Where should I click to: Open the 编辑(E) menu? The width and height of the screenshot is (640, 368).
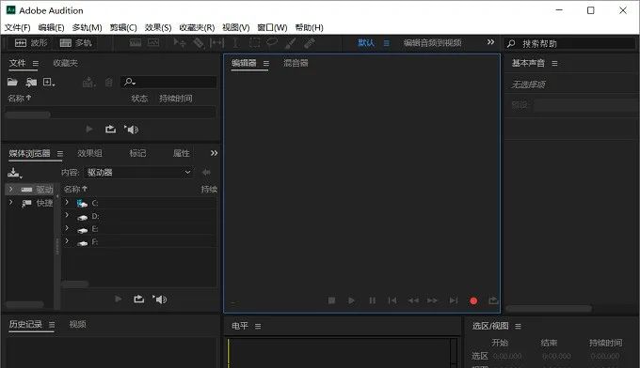pyautogui.click(x=51, y=27)
